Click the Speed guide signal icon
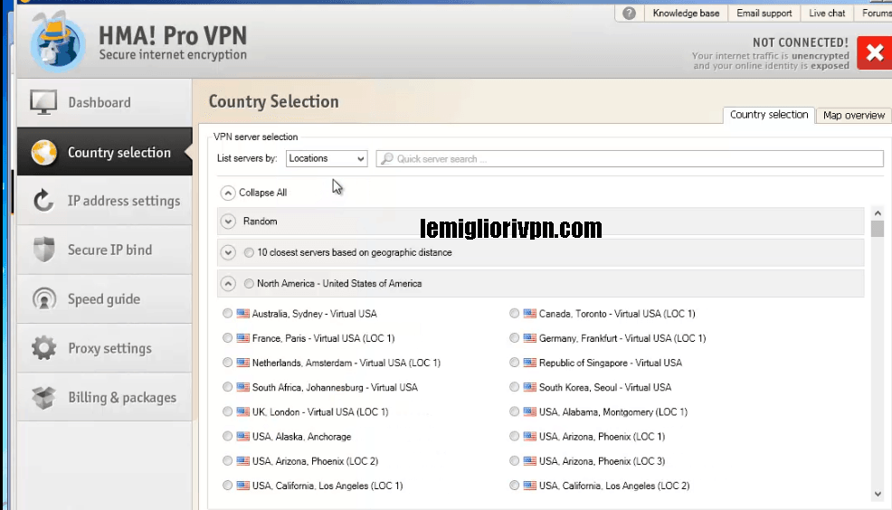Image resolution: width=892 pixels, height=510 pixels. 43,299
